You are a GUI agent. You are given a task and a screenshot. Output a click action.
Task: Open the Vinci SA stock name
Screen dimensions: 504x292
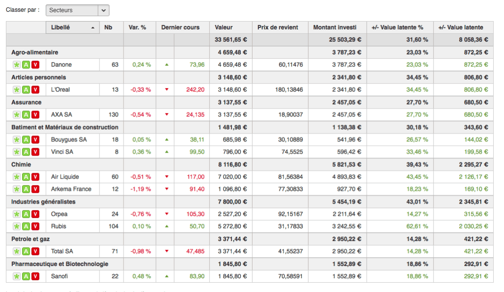click(x=62, y=152)
